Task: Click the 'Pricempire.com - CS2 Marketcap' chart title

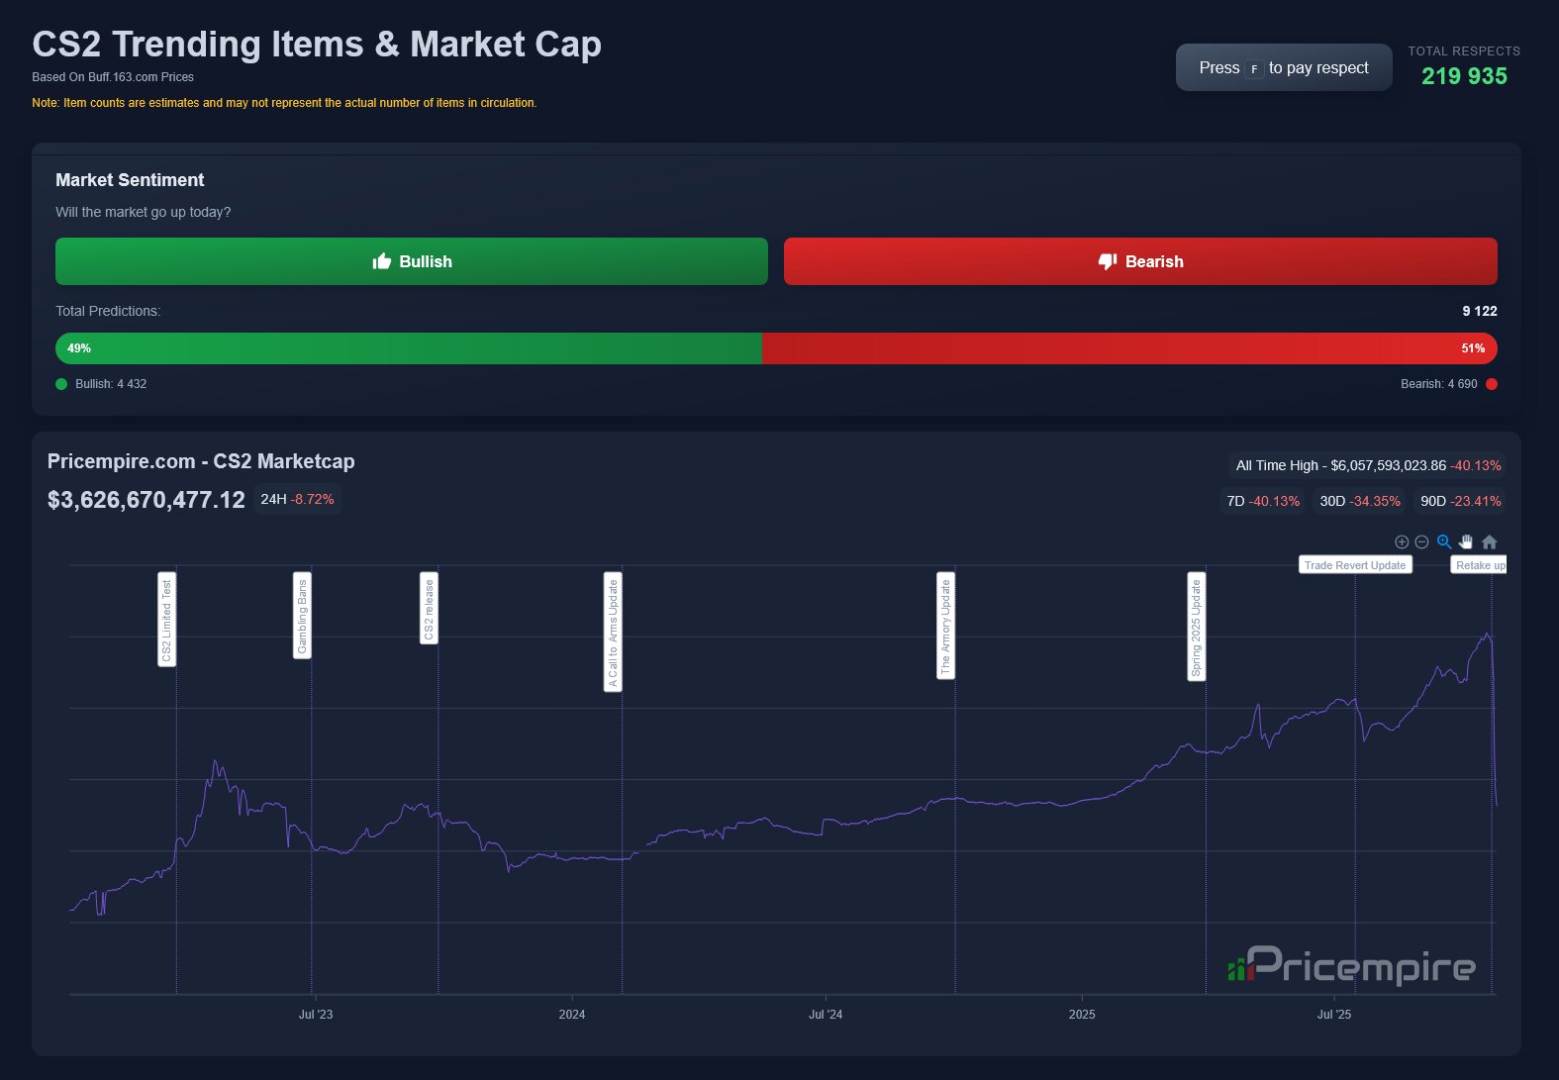Action: click(x=201, y=461)
